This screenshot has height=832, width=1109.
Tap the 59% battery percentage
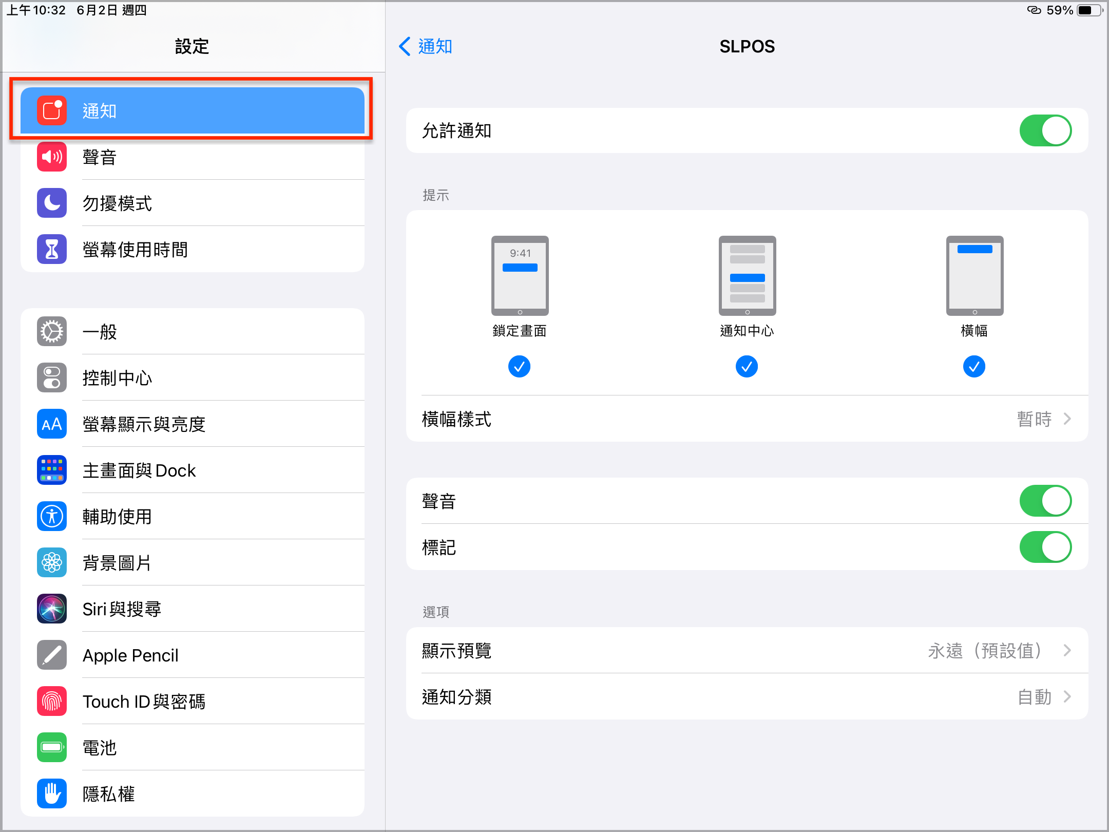pyautogui.click(x=1060, y=10)
